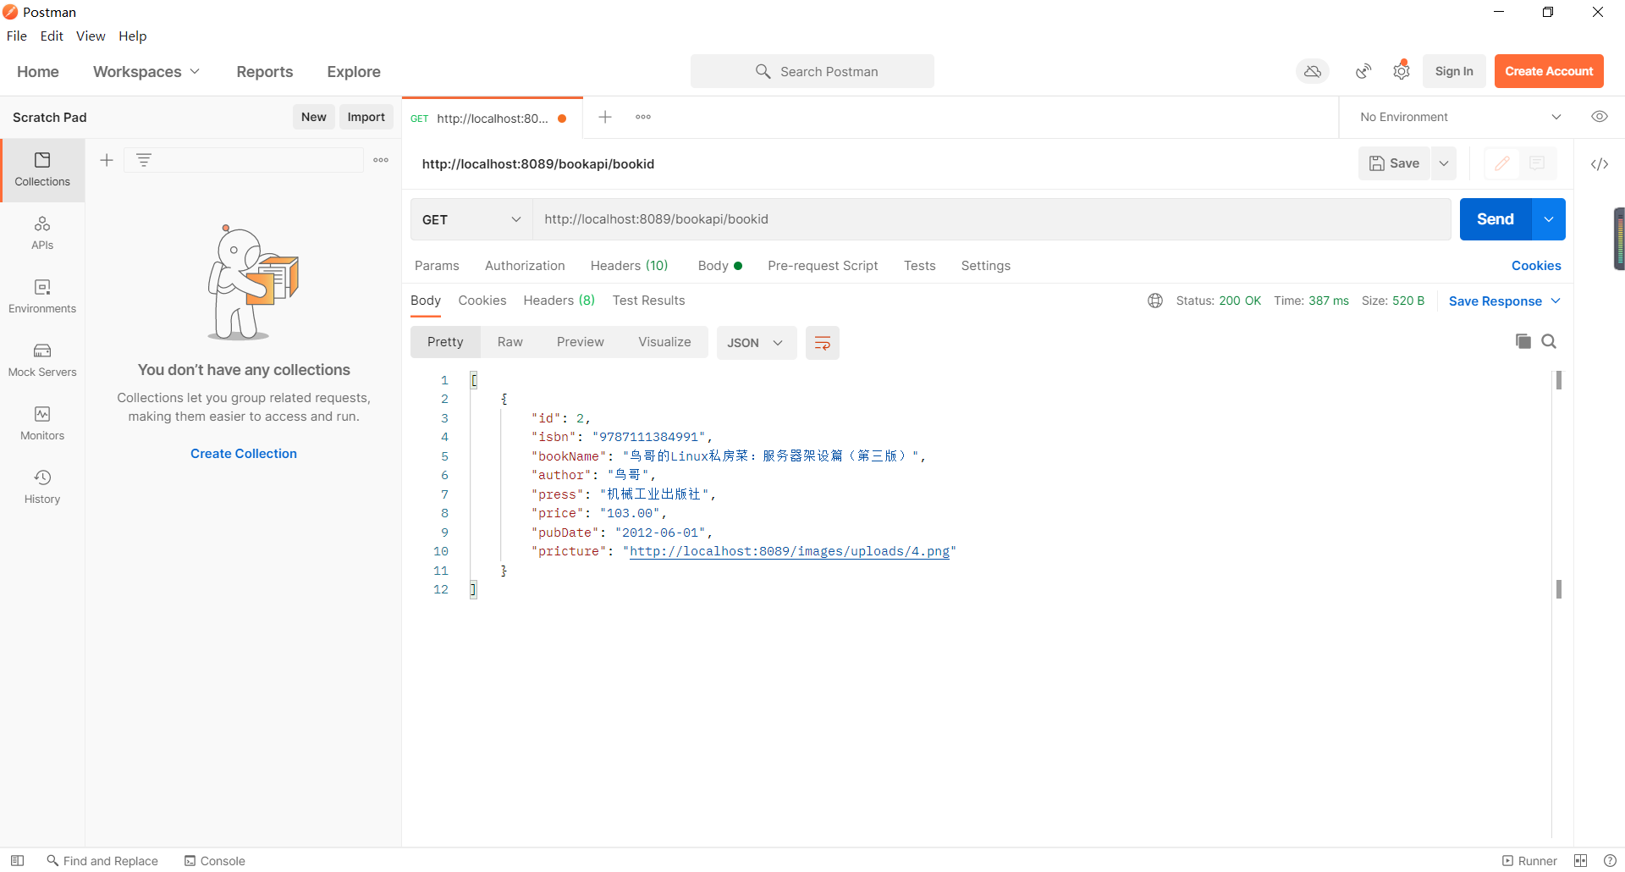
Task: Open the GET method dropdown
Action: click(x=471, y=219)
